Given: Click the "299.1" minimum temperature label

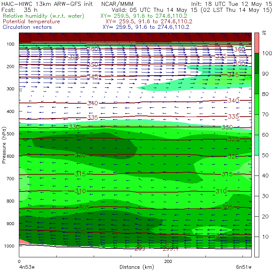Looking at the screenshot, I should (x=170, y=249).
